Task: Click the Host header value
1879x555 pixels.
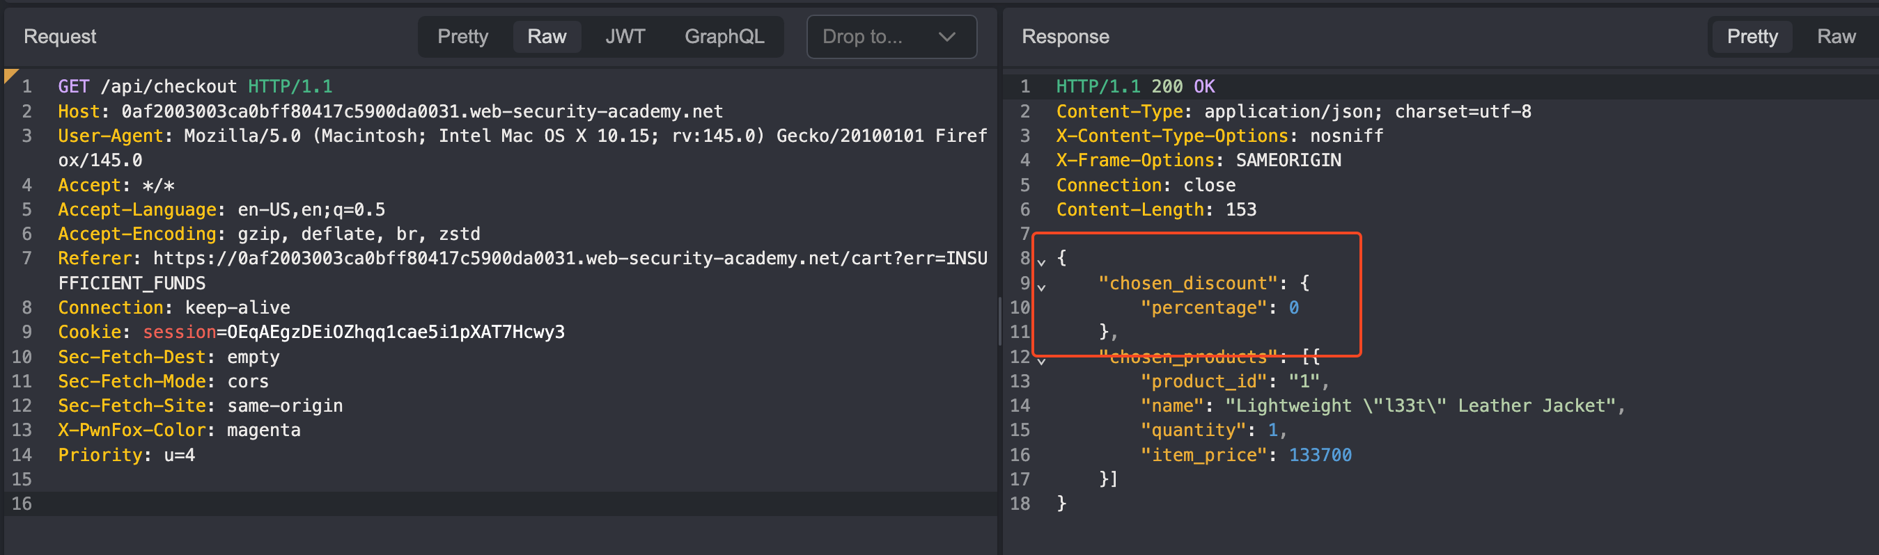Action: click(421, 111)
